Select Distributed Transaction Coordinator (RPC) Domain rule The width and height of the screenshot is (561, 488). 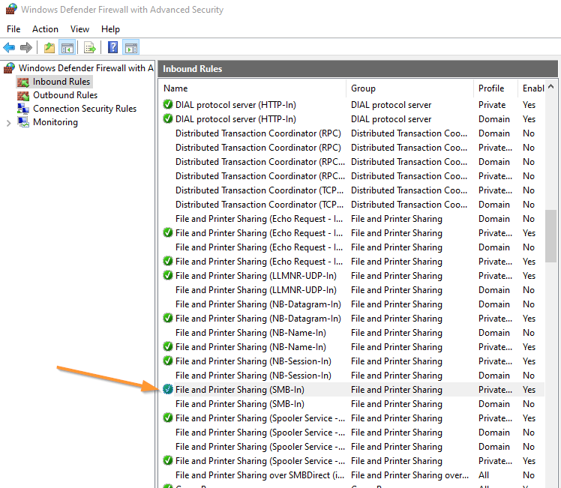click(352, 133)
